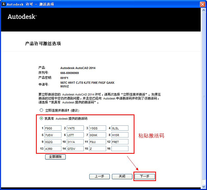207x190 pixels.
Task: Click activation code field 9 containing 0Q2Q
Action: click(x=53, y=142)
